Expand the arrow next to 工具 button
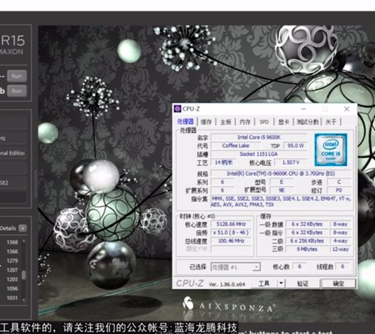 point(281,283)
